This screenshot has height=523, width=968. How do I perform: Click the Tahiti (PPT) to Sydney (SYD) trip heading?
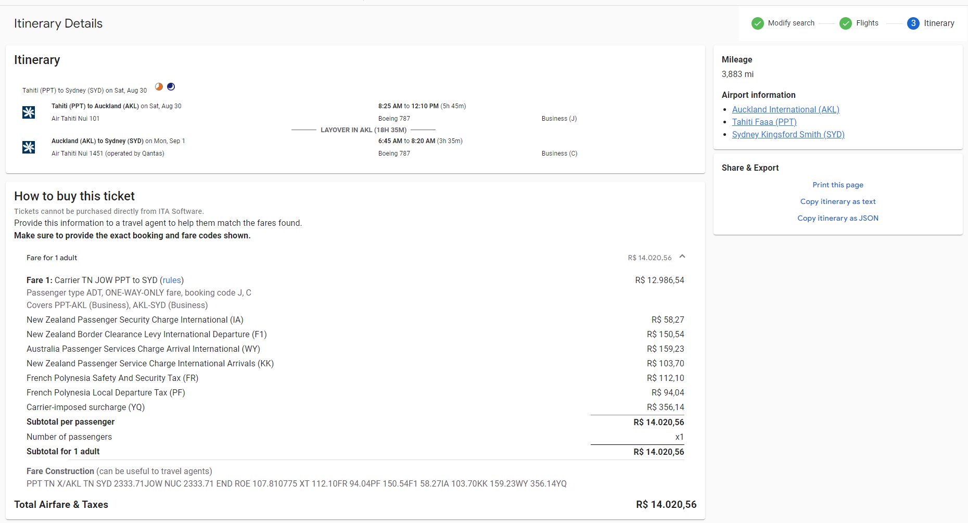coord(84,91)
